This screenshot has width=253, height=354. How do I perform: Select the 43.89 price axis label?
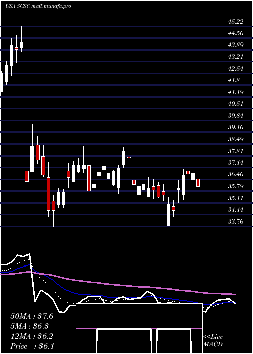(236, 45)
